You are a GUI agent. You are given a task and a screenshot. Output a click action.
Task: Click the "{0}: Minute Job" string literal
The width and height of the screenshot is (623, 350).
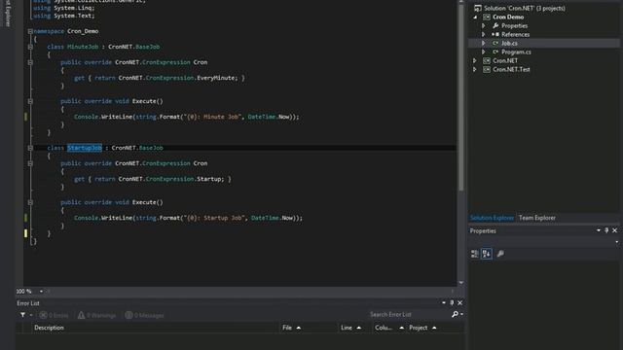pos(212,117)
